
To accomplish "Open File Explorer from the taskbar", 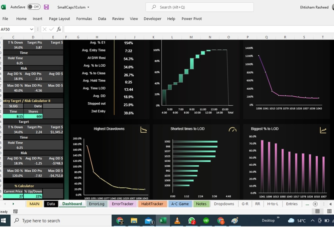I will pyautogui.click(x=134, y=221).
